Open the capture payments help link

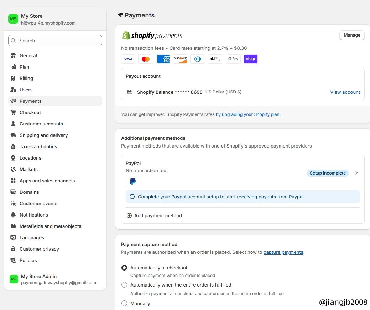[283, 252]
